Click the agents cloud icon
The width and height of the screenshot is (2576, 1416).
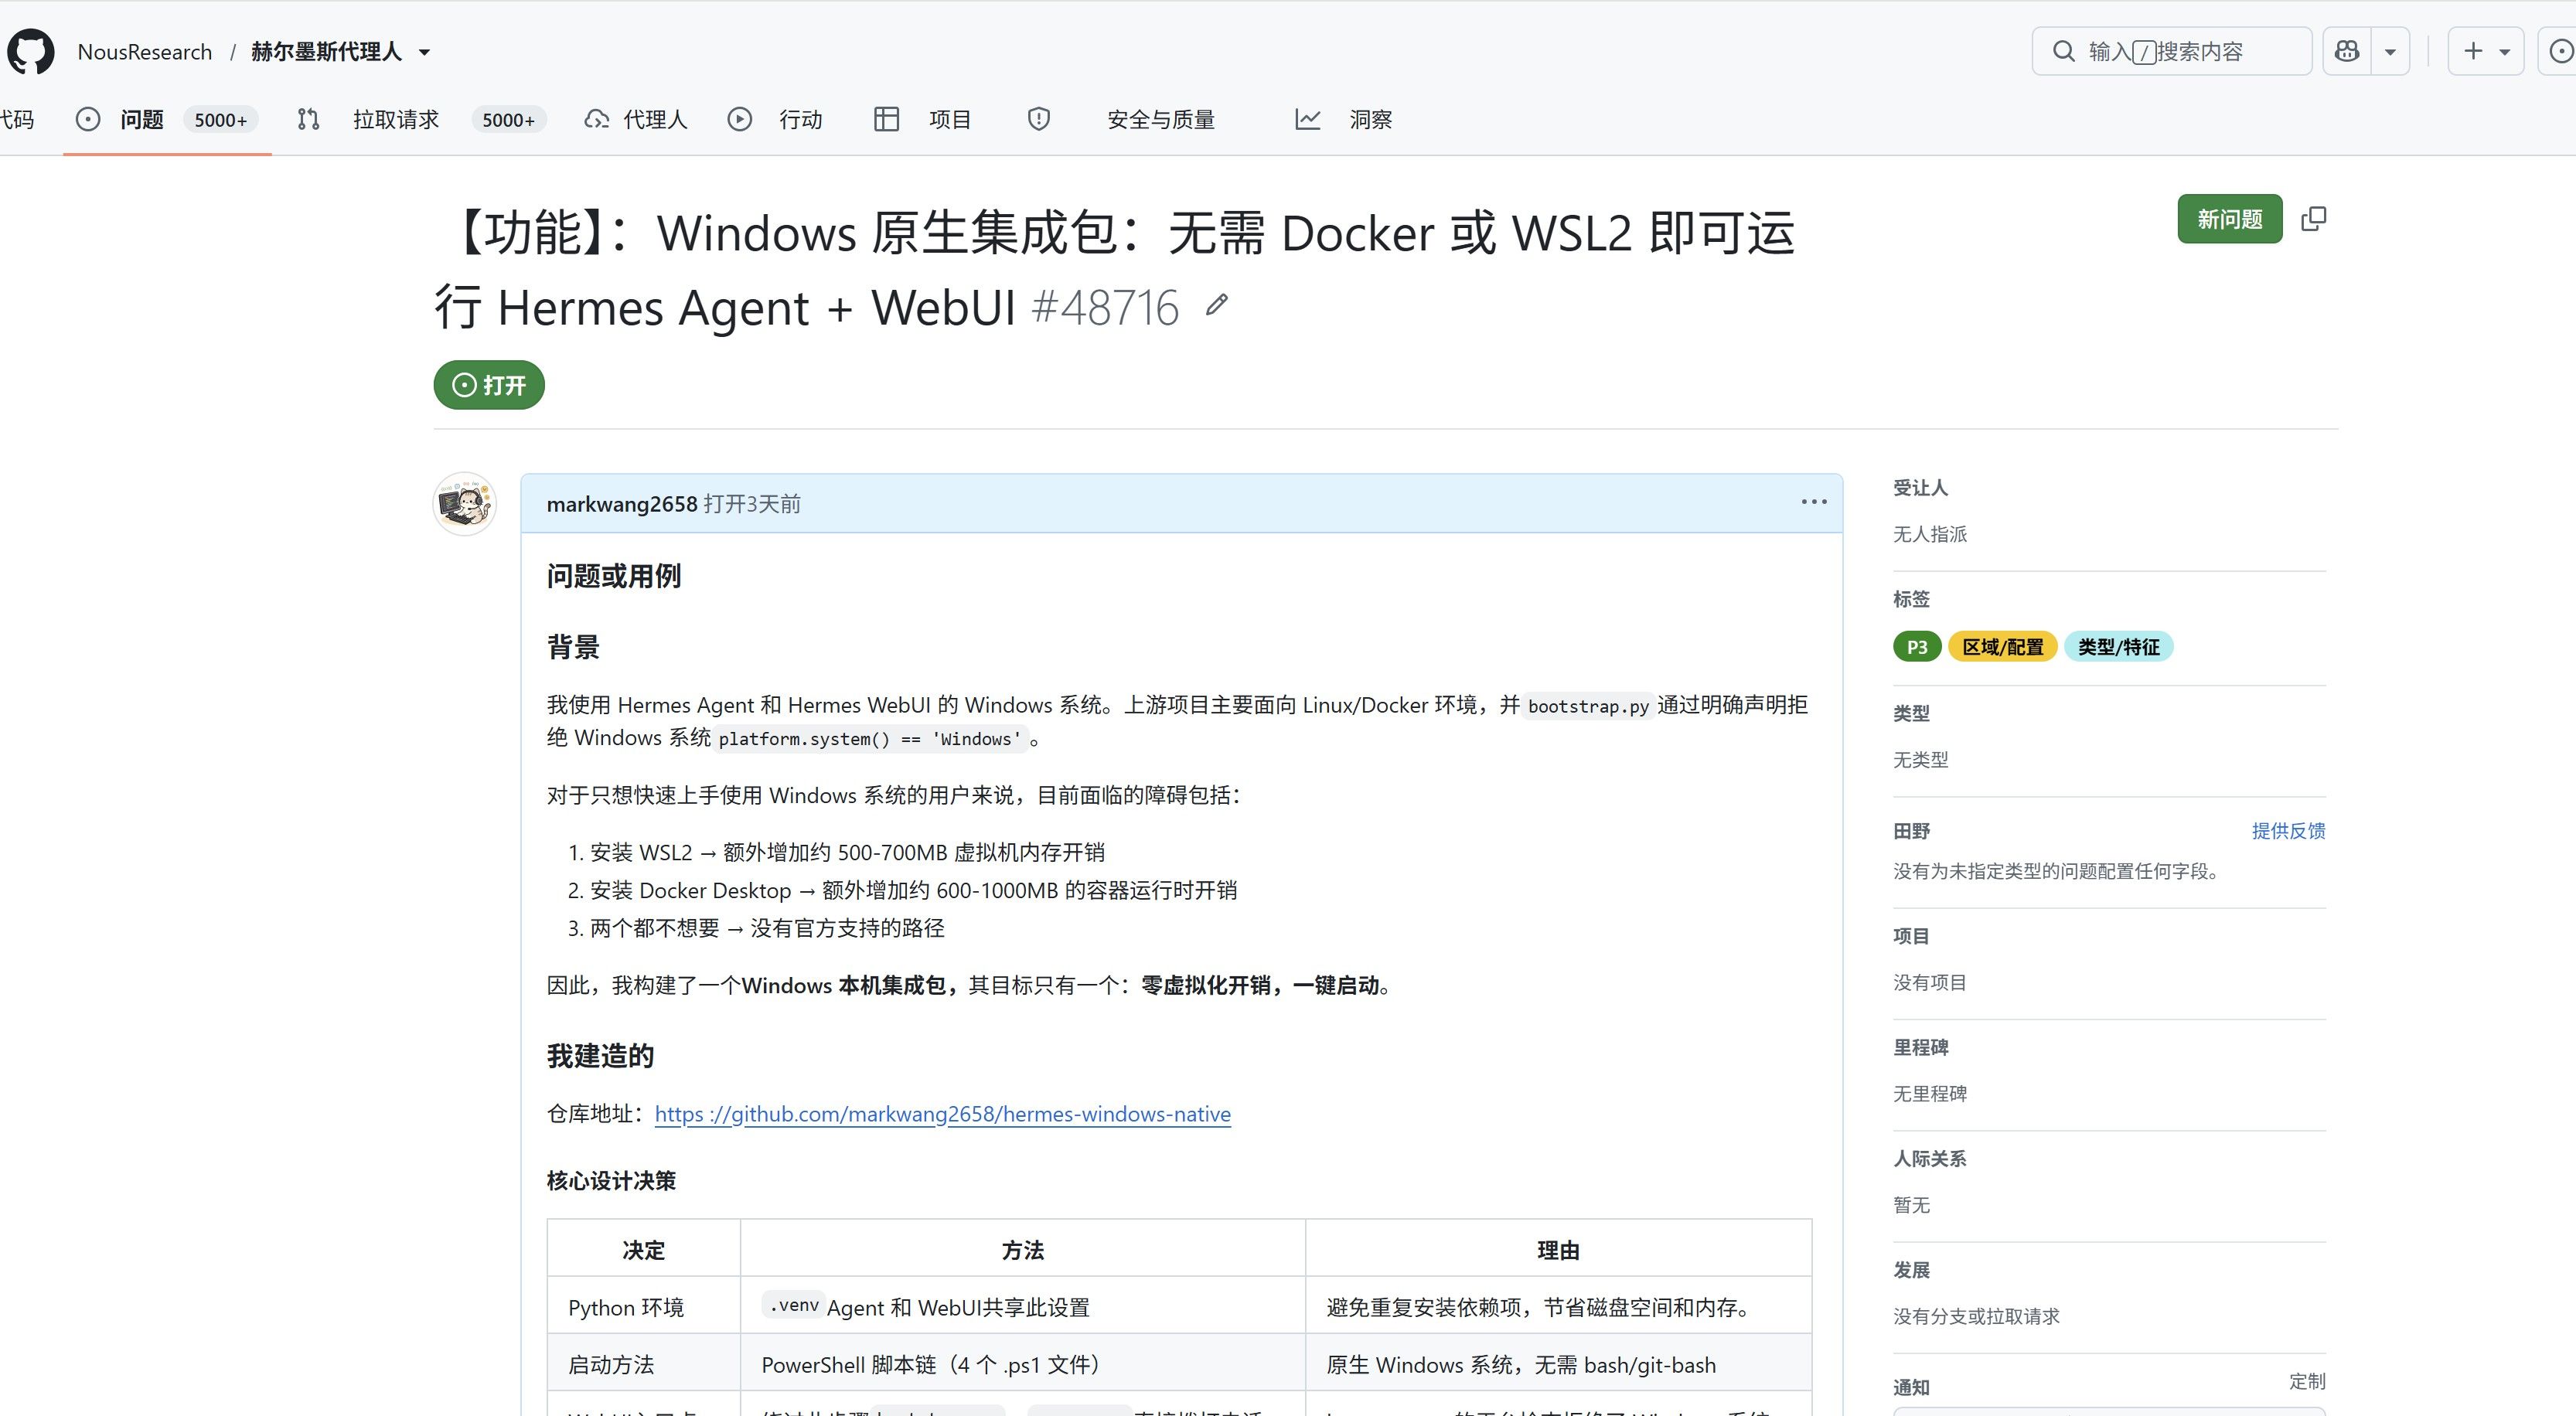[597, 120]
